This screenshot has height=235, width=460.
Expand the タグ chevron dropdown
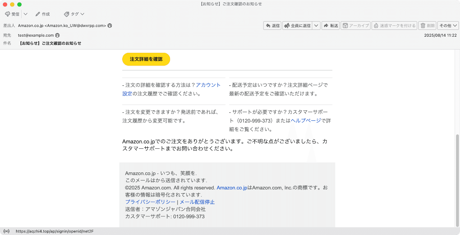point(82,14)
